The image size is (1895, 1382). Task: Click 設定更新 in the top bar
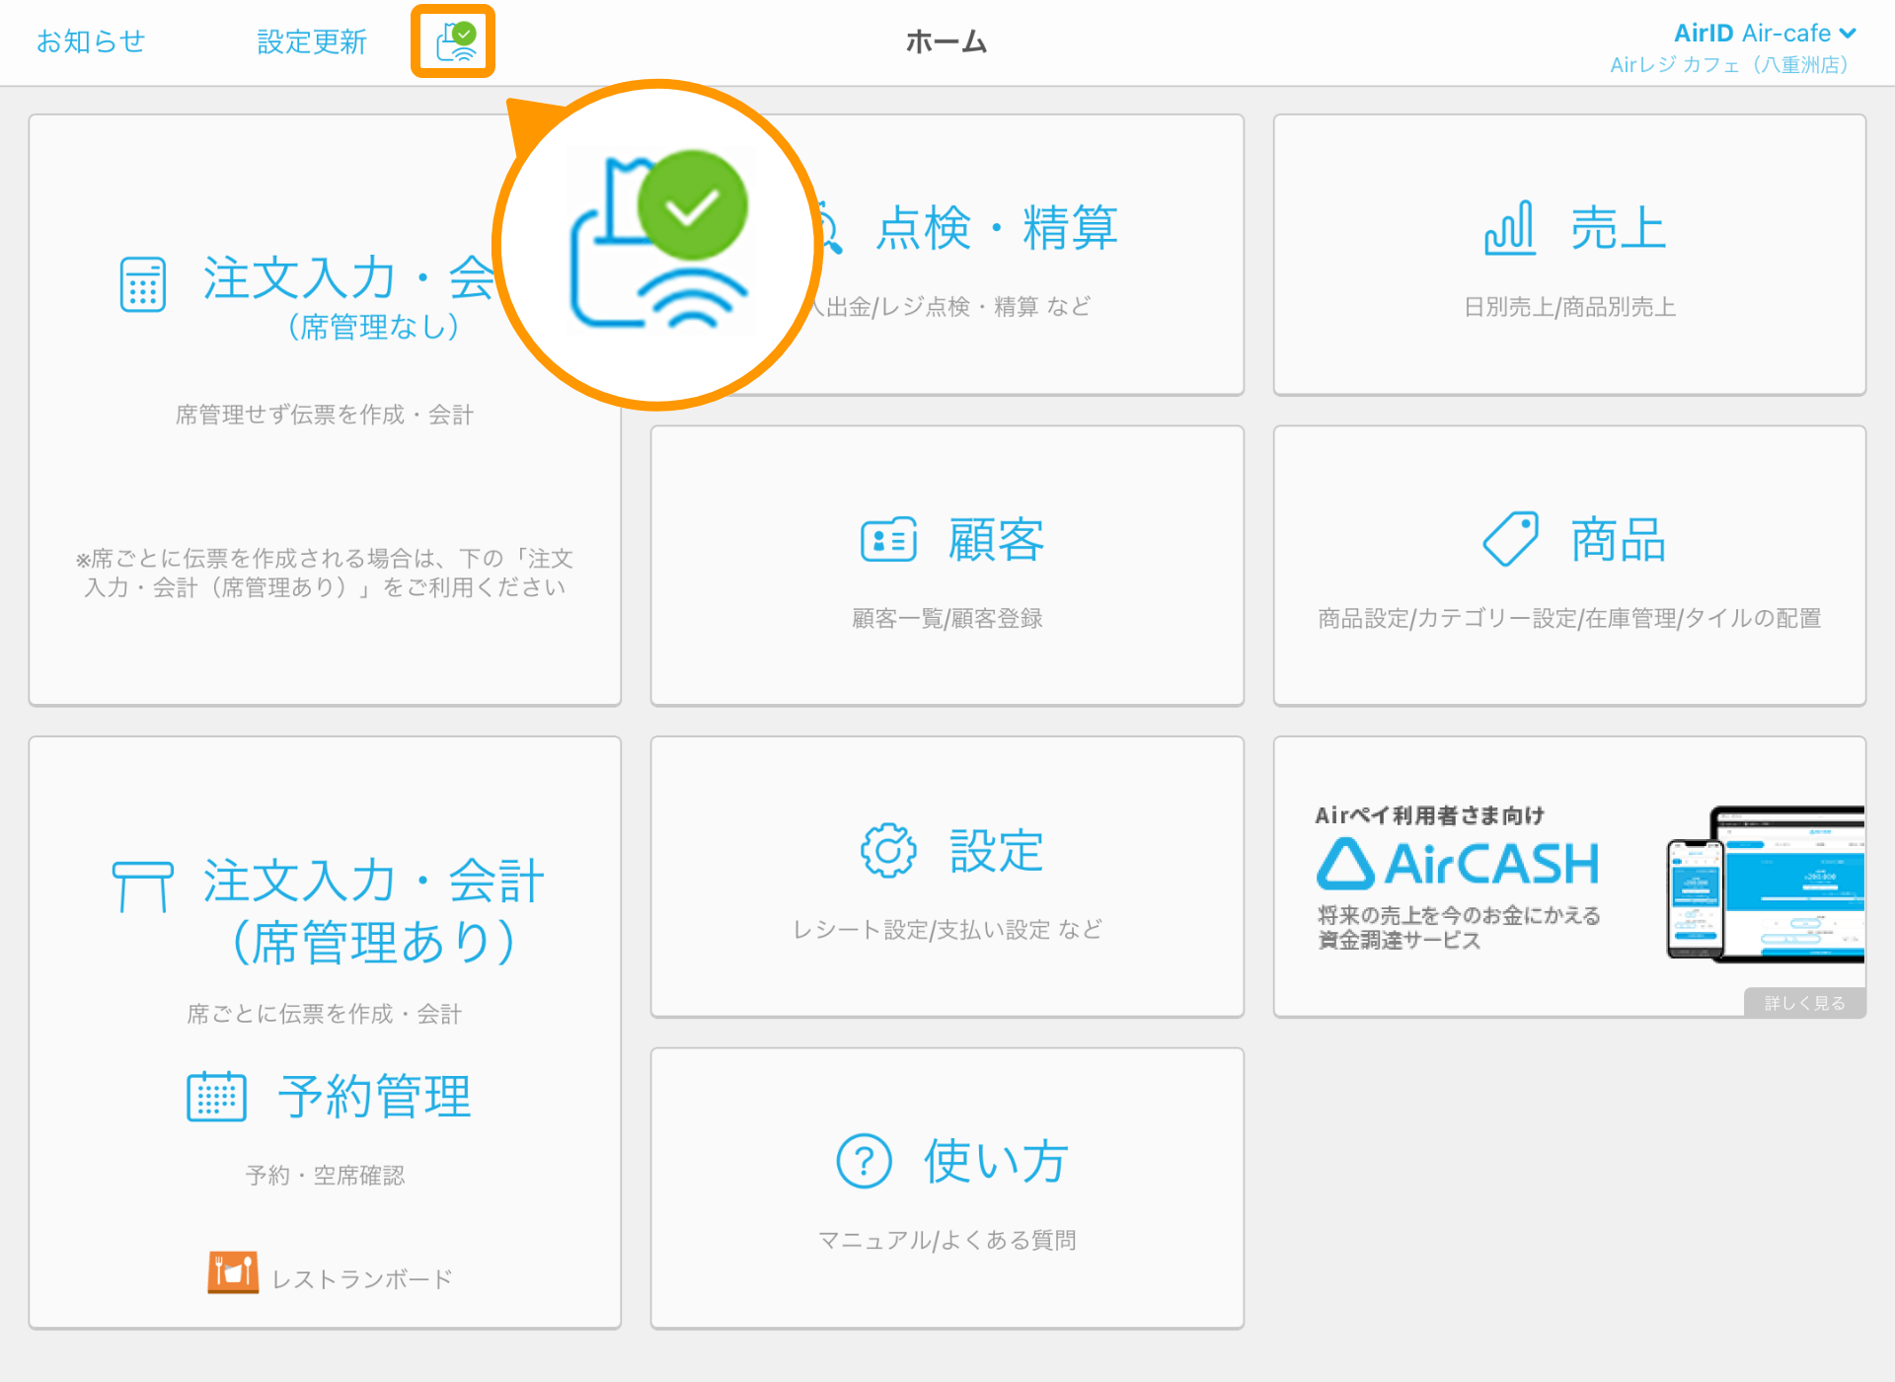pyautogui.click(x=311, y=41)
